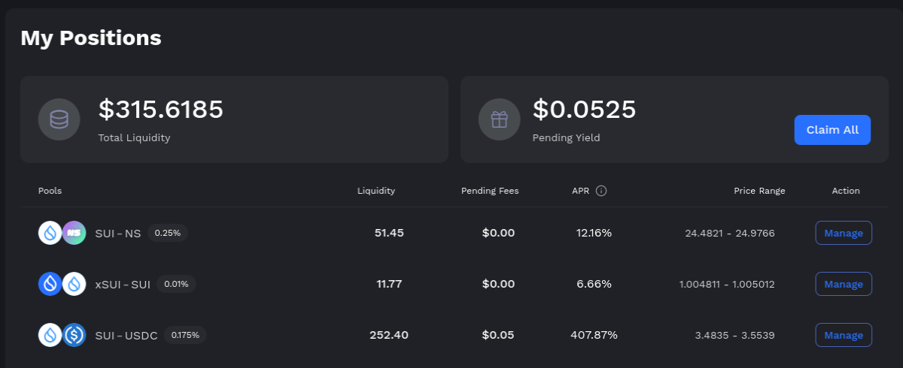Claim all pending yield
Viewport: 903px width, 368px height.
tap(832, 130)
